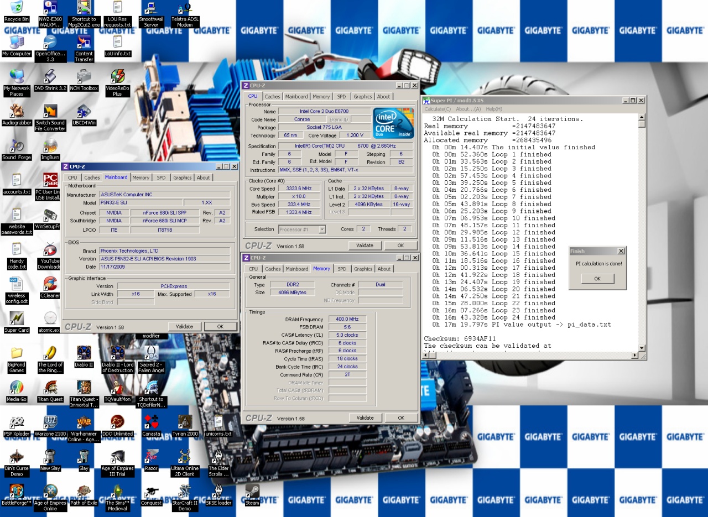Switch to Caches tab in CPU-Z CPU window
Screen dimensions: 708x517
tap(272, 96)
